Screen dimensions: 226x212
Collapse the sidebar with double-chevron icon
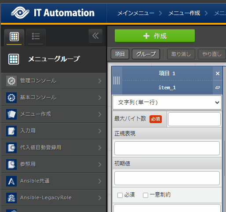pos(95,36)
